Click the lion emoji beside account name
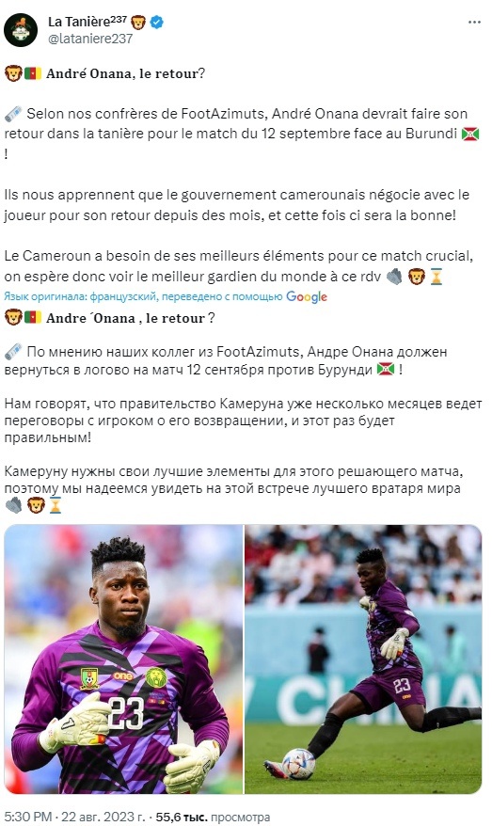 tap(138, 23)
